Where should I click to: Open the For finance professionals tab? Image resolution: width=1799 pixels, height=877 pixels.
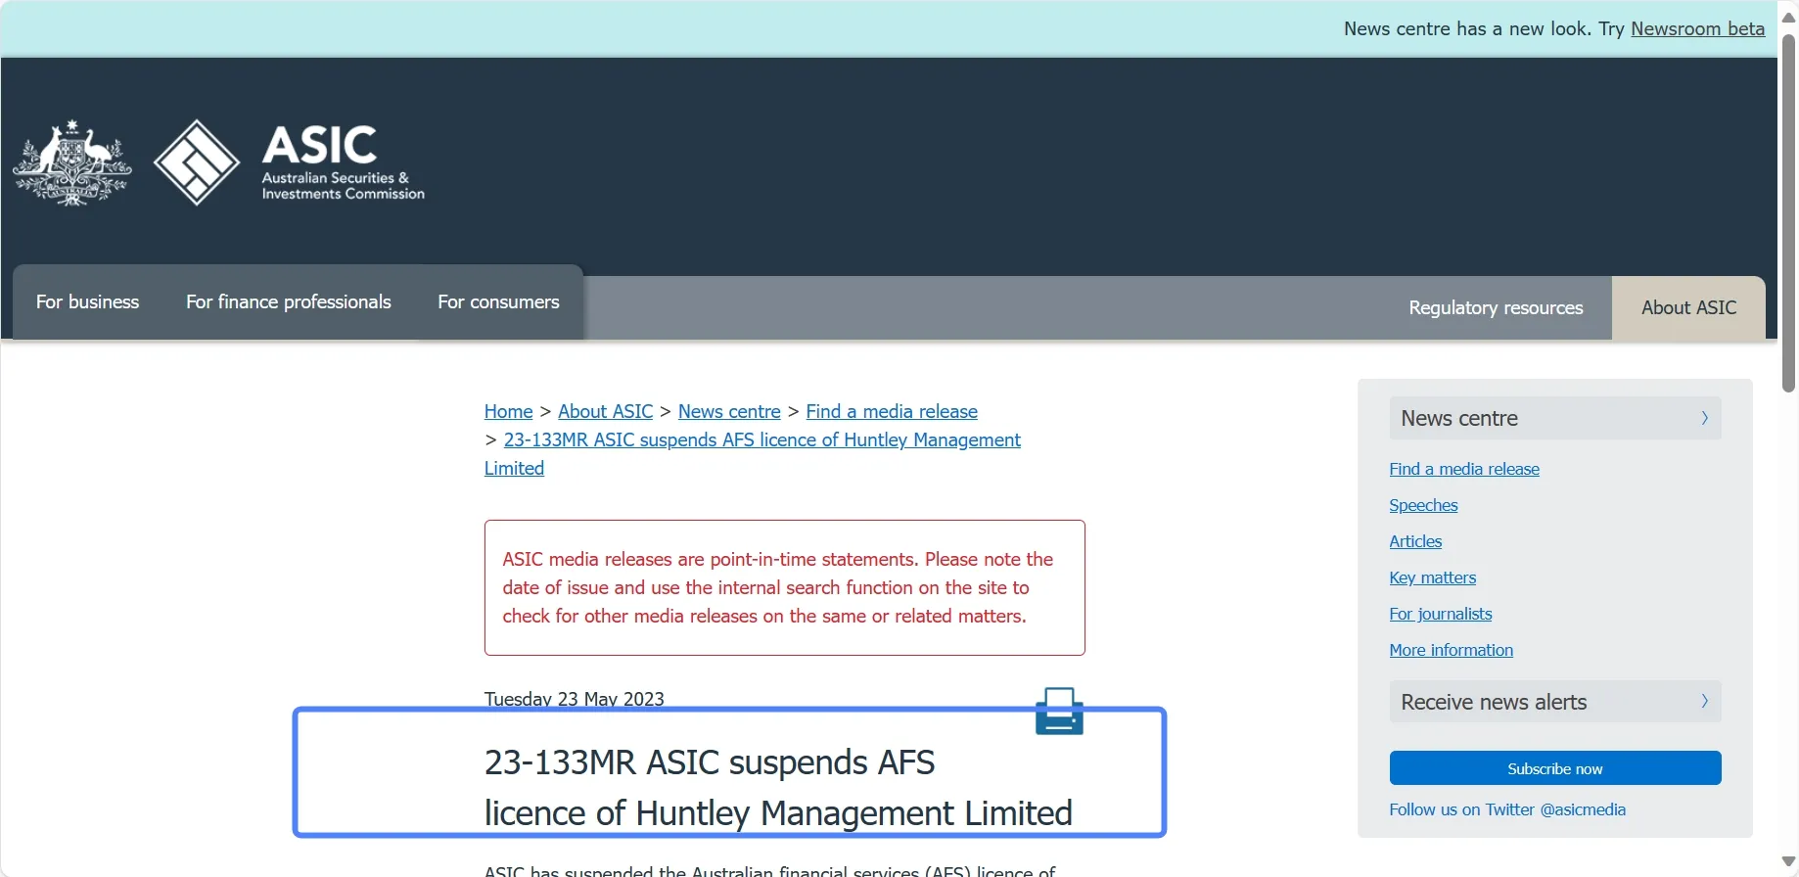coord(289,301)
